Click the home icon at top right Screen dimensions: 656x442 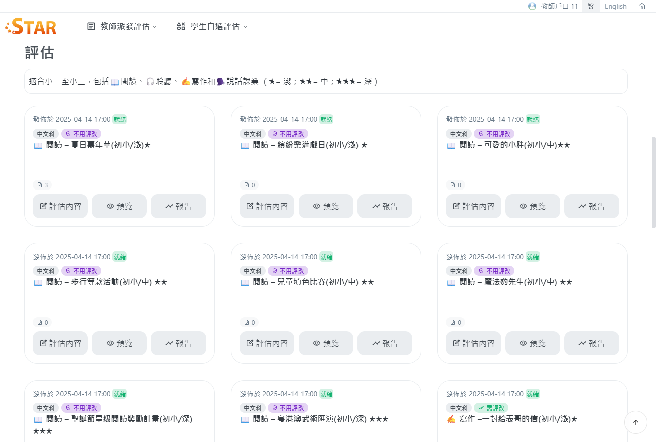pos(641,6)
